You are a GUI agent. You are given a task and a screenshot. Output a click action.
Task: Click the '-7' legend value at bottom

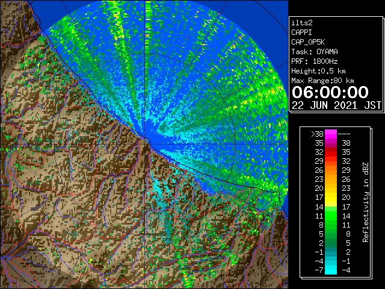(319, 270)
